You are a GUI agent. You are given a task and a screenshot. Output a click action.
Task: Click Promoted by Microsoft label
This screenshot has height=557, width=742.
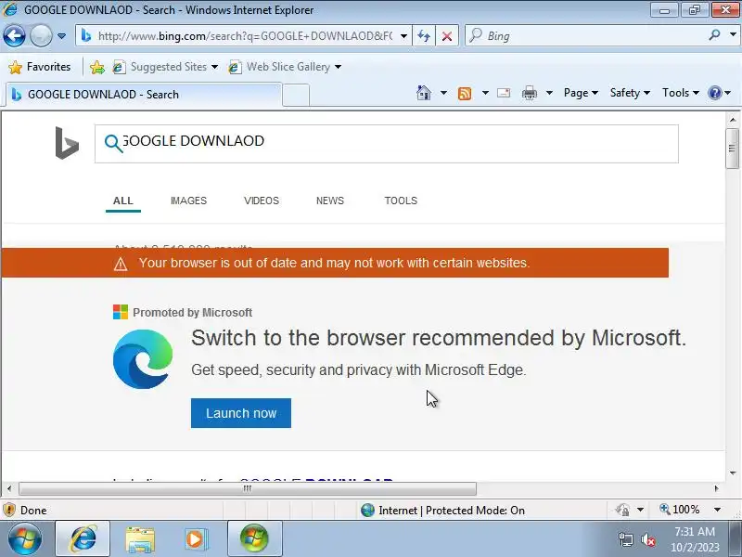[192, 313]
